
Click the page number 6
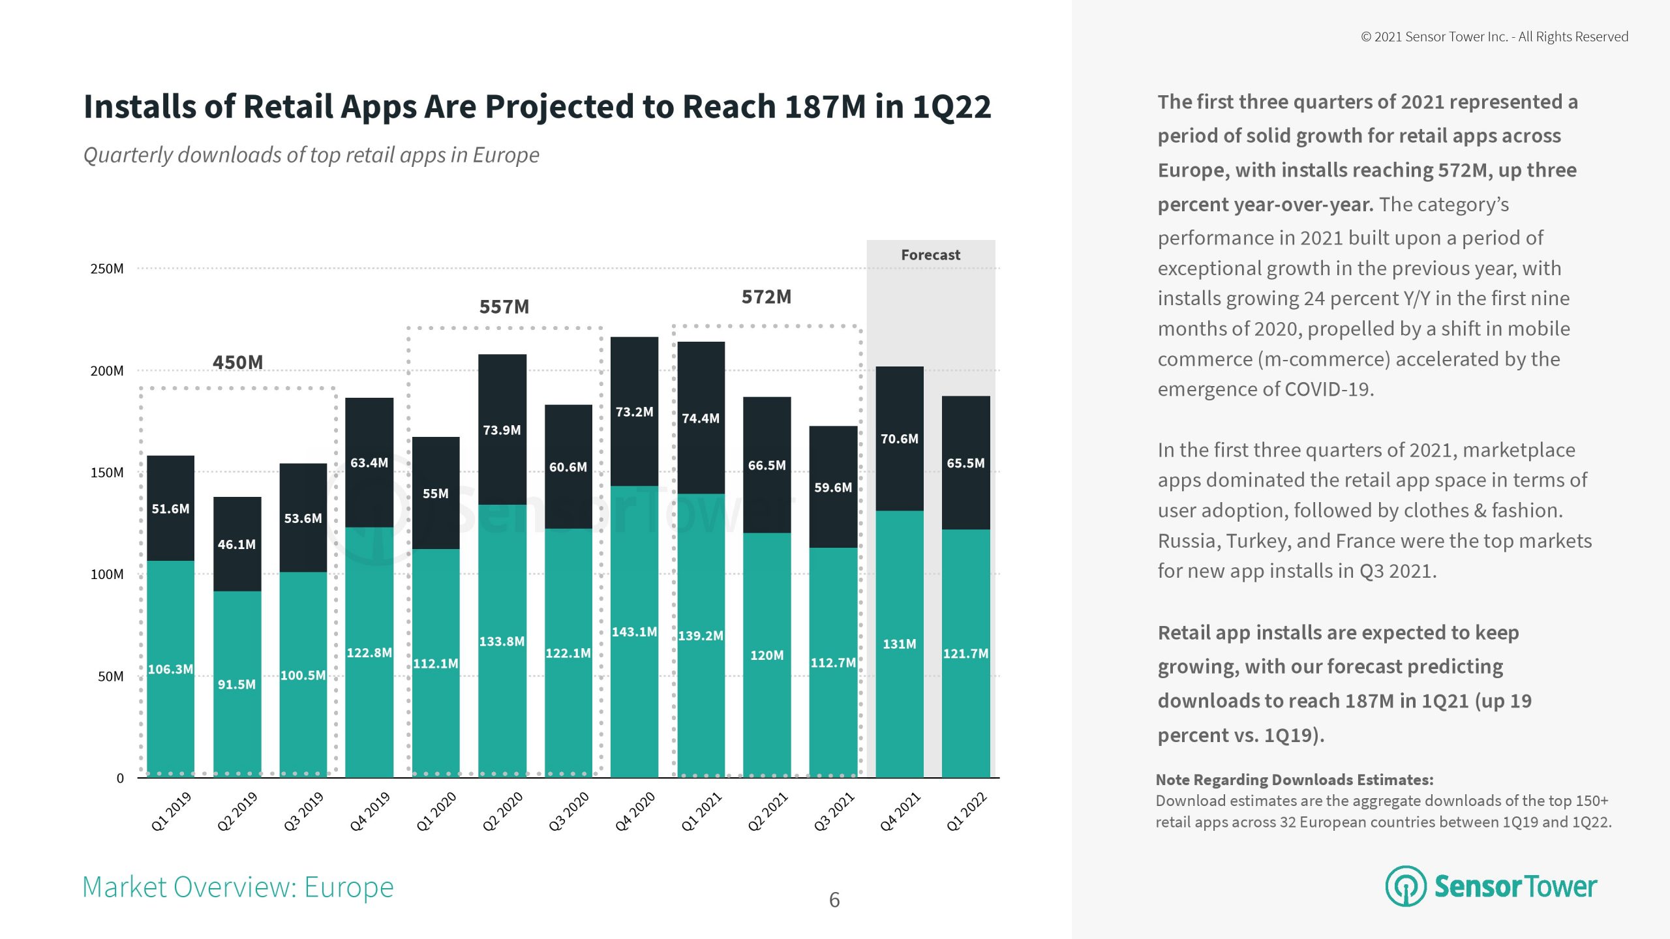coord(834,900)
